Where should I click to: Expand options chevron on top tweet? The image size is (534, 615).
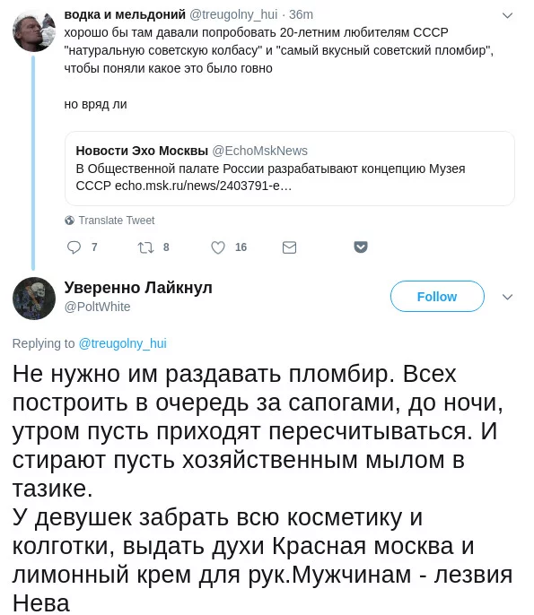pos(508,15)
